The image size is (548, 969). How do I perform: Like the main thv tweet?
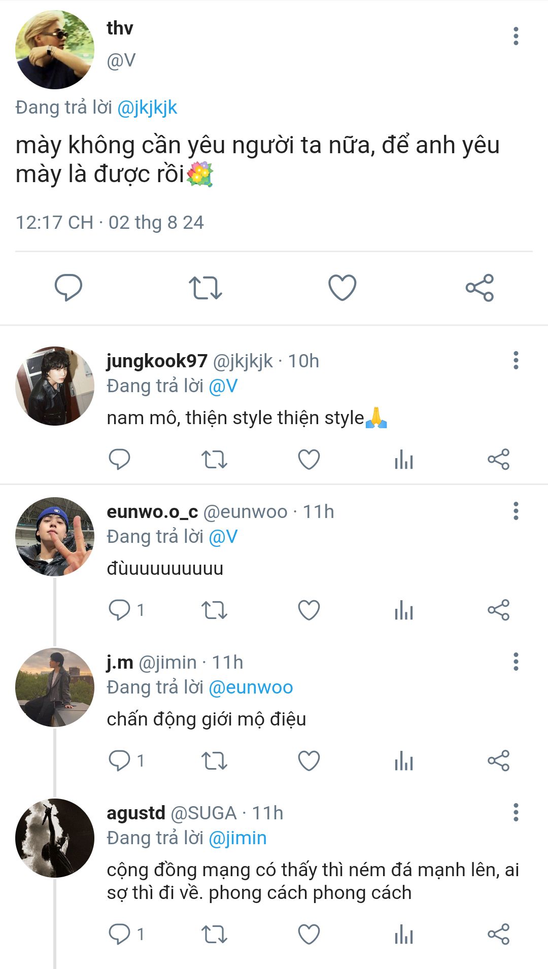[x=342, y=288]
